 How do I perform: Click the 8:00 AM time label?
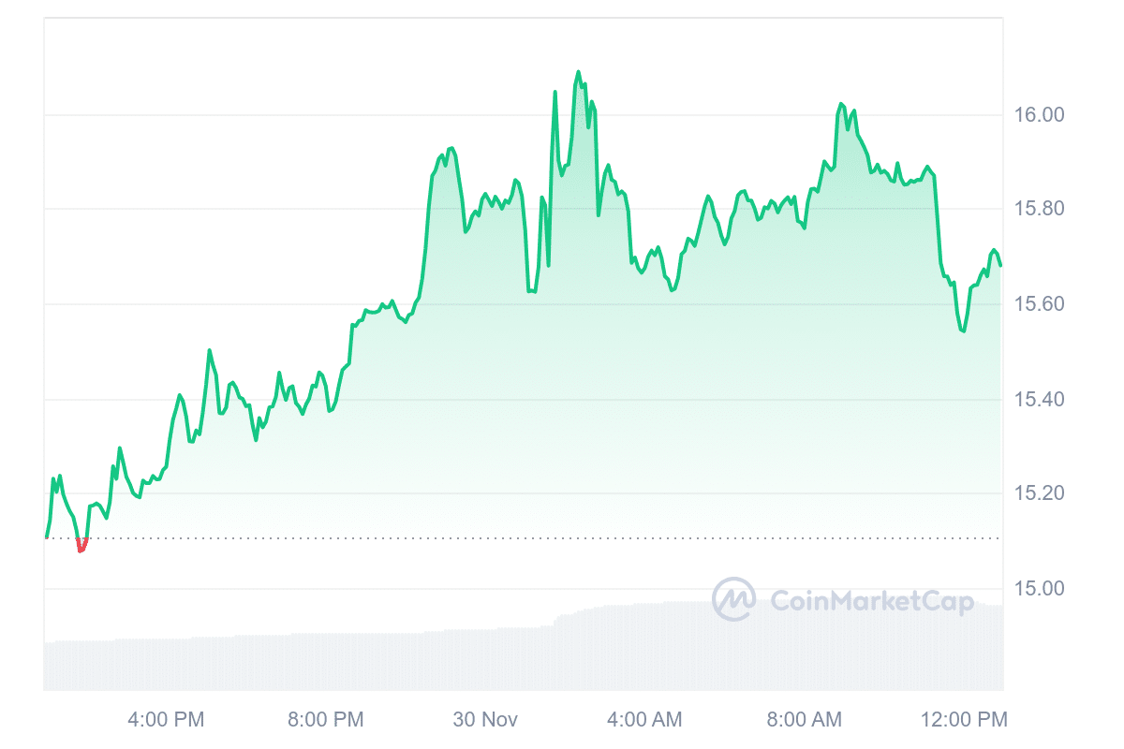[803, 719]
